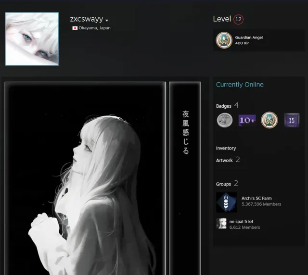Click the Level label

coord(222,19)
